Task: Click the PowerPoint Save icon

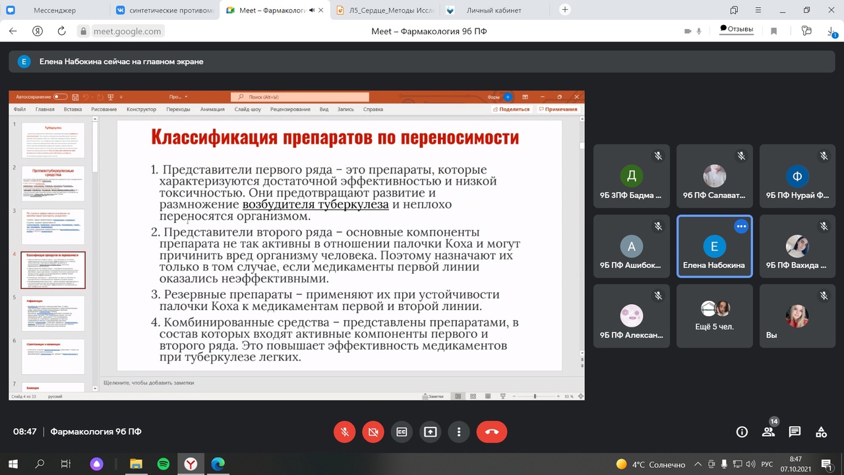Action: (x=75, y=97)
